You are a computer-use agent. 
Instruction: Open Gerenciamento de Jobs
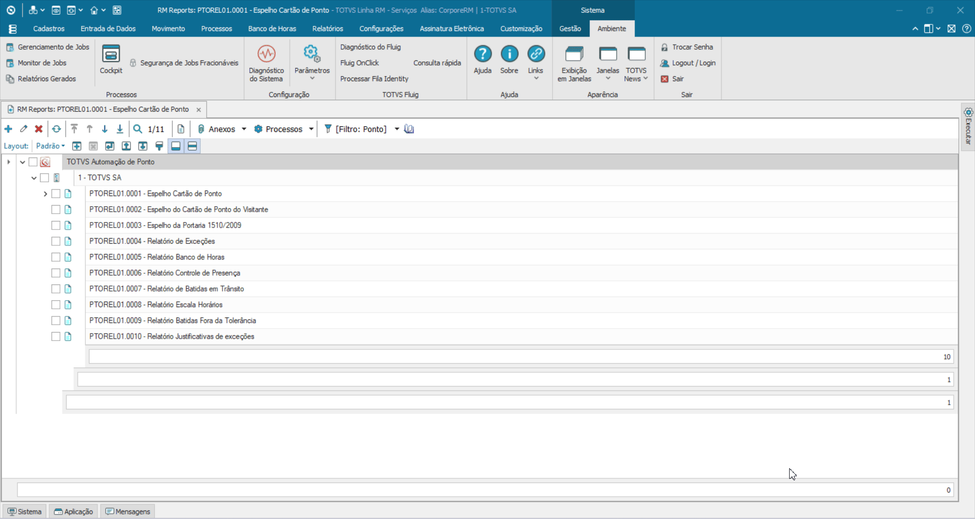48,47
